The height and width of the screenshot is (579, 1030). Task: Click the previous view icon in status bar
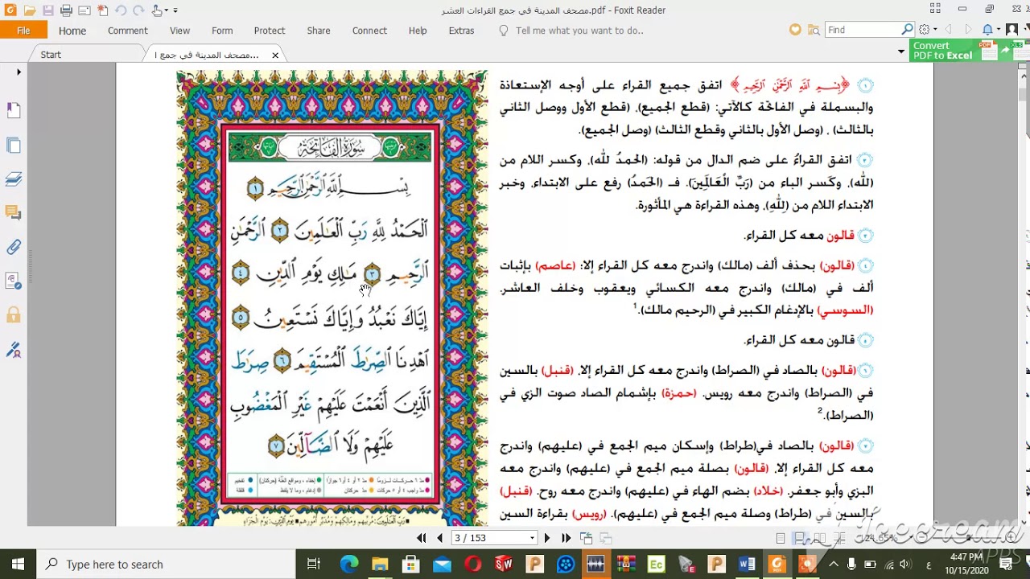tap(587, 538)
